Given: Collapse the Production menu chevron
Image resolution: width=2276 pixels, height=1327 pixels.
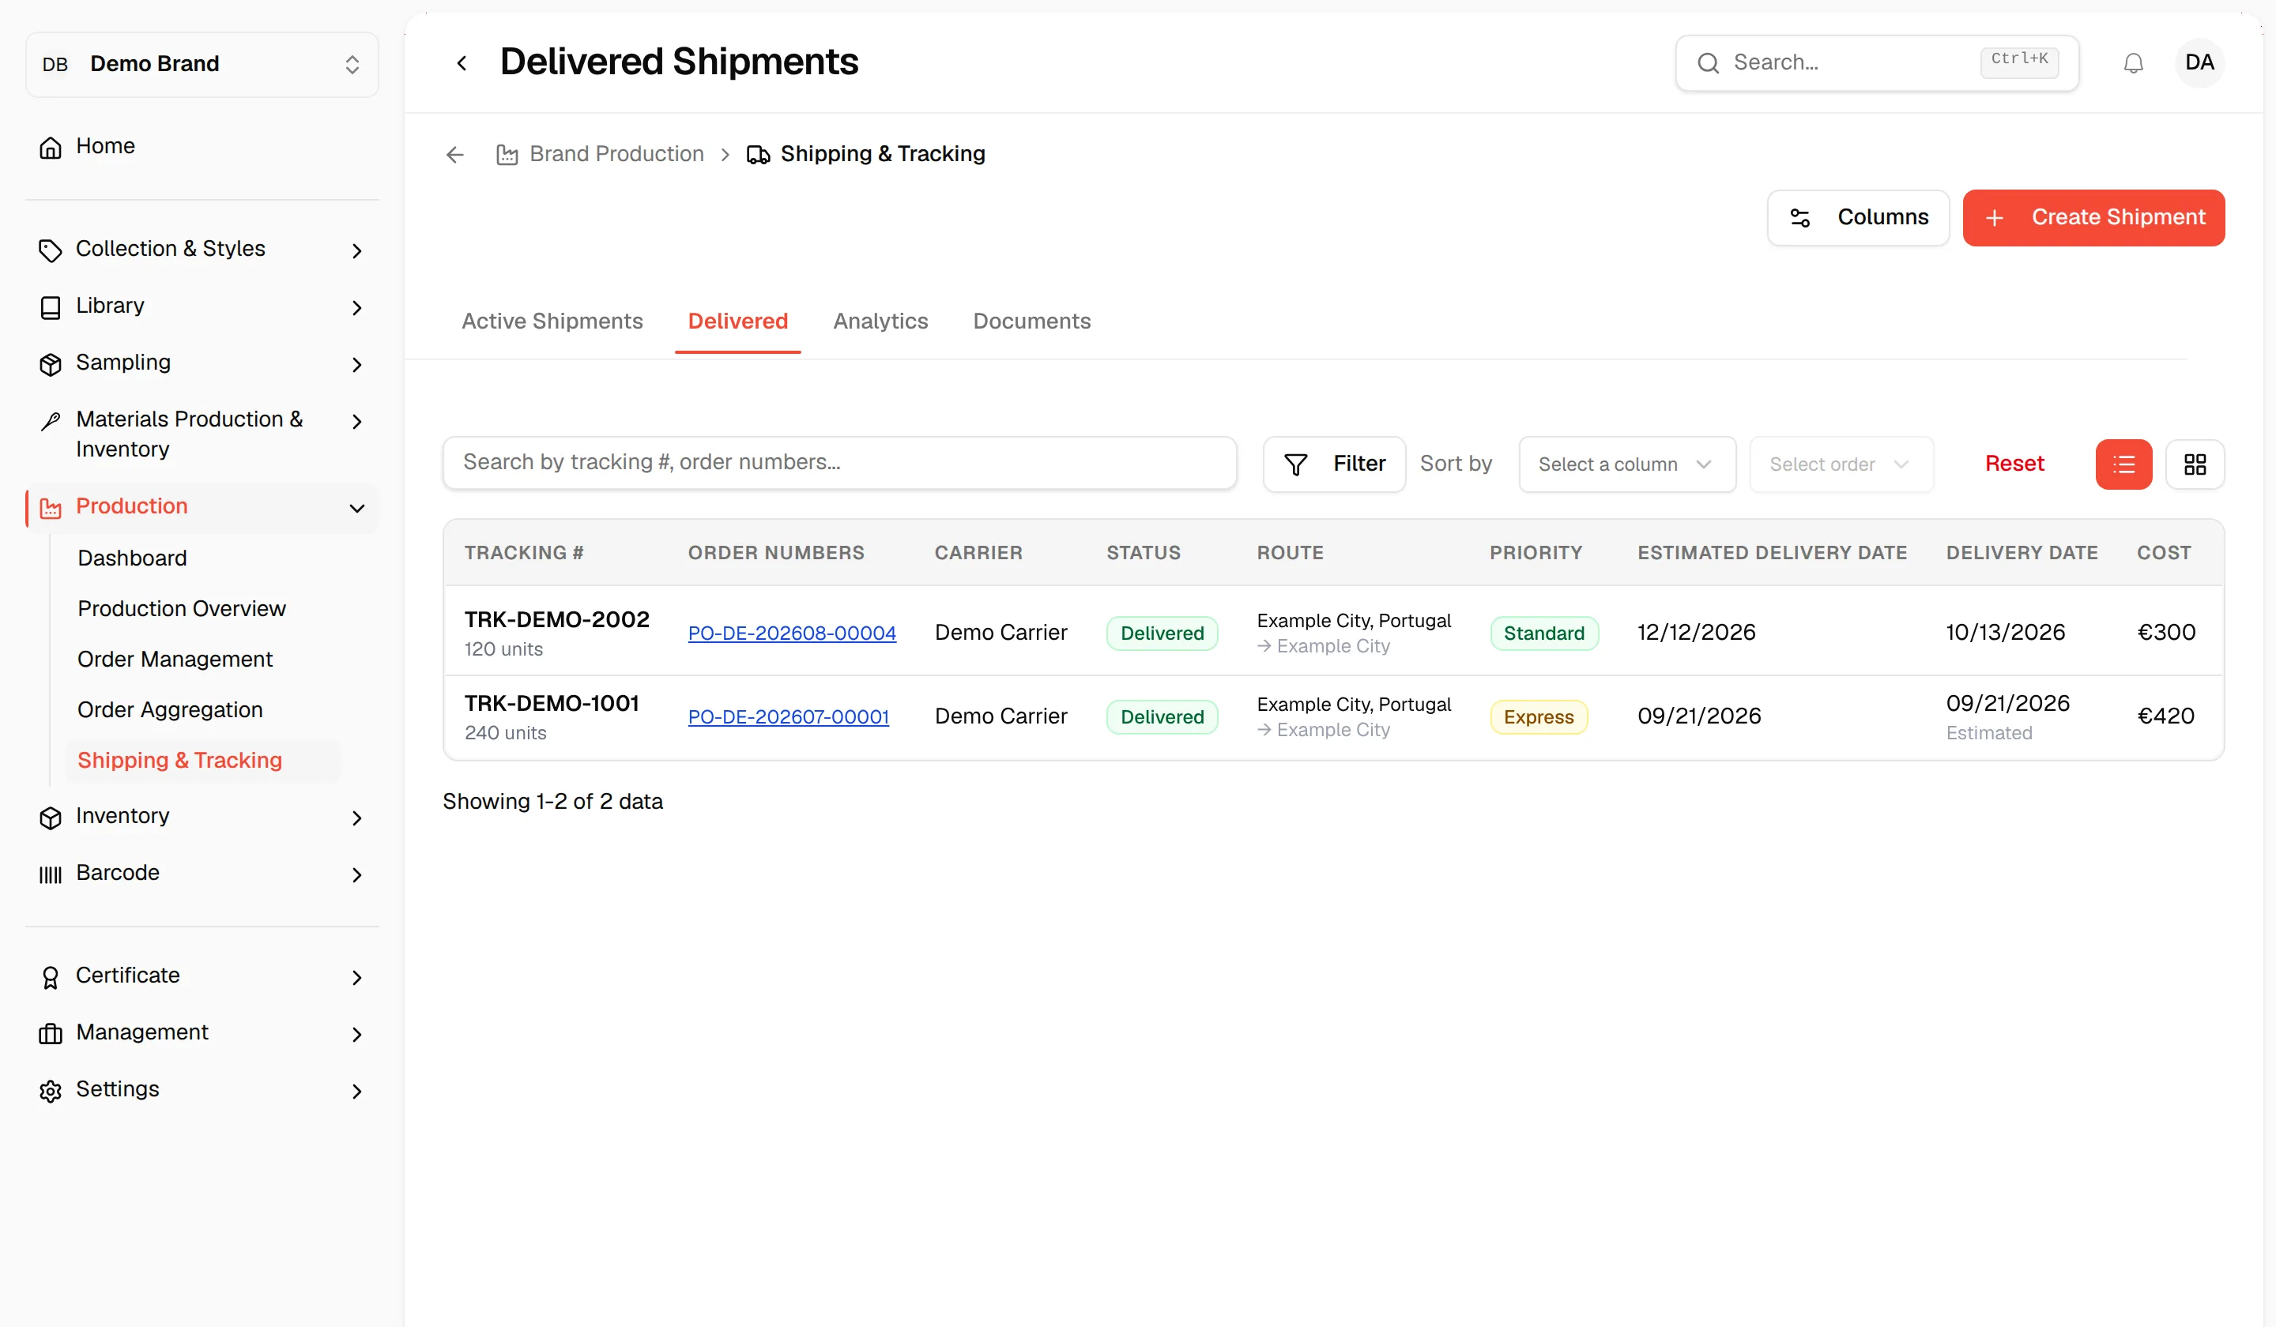Looking at the screenshot, I should [356, 508].
